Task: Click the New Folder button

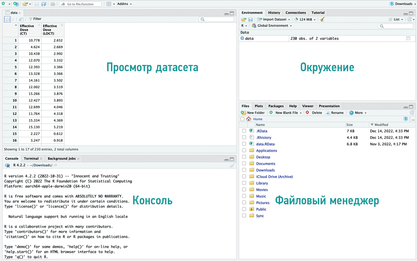Action: [253, 113]
